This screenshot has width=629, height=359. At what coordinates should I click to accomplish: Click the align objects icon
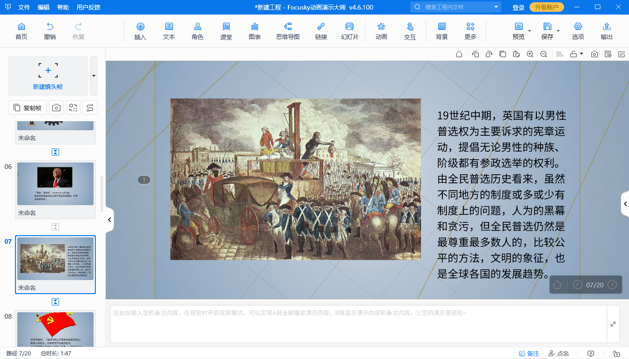560,54
